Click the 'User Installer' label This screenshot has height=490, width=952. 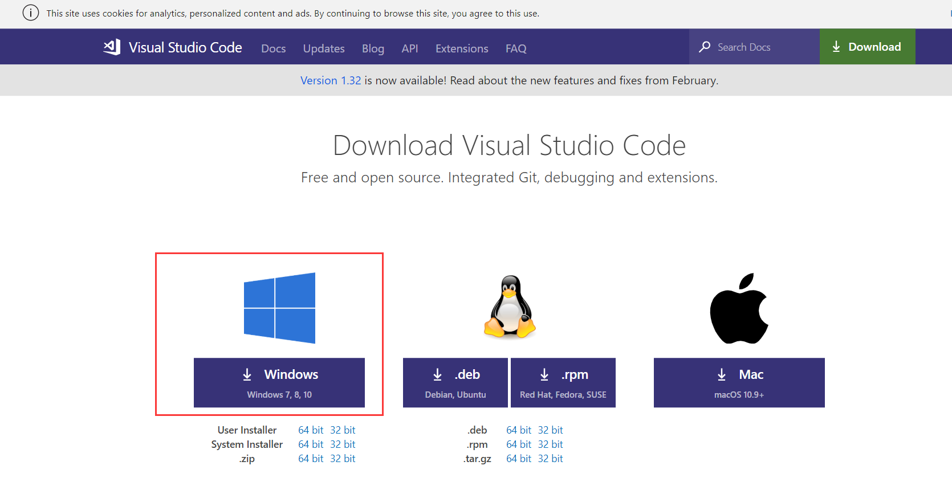tap(247, 430)
